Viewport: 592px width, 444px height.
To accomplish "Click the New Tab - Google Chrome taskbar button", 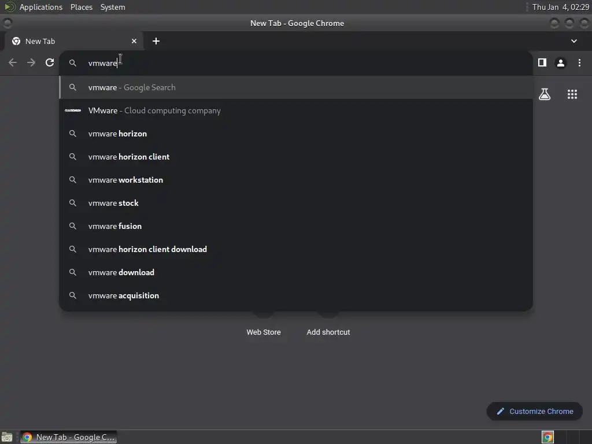I will click(x=69, y=437).
